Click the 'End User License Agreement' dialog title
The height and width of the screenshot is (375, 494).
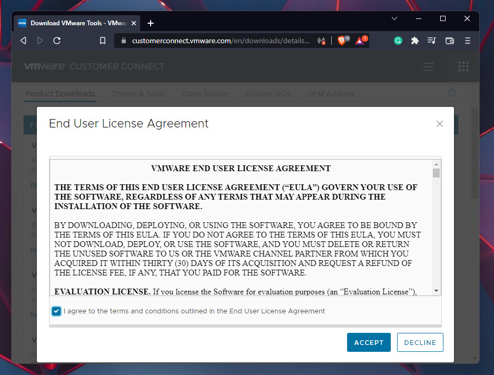pos(129,124)
